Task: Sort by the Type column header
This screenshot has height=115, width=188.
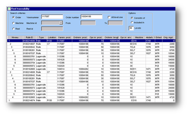Action: coord(42,37)
